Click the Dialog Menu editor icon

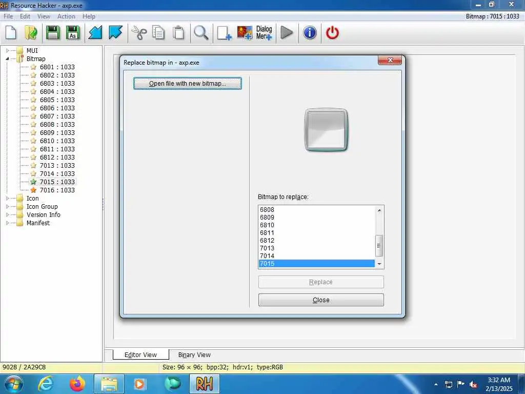coord(264,33)
